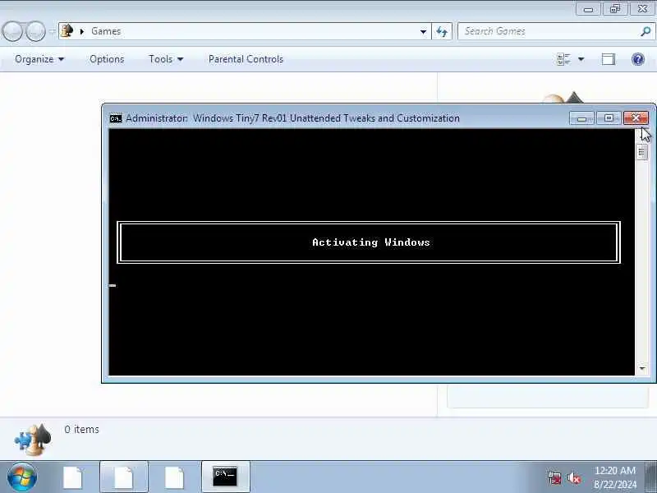657x493 pixels.
Task: Minimize the Games explorer window
Action: pyautogui.click(x=588, y=9)
